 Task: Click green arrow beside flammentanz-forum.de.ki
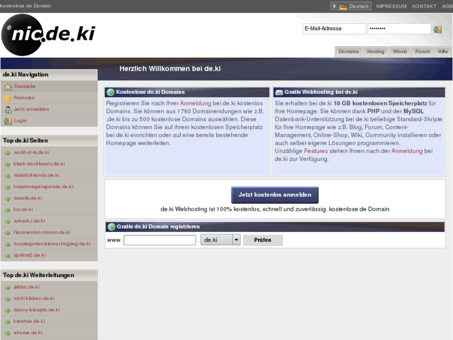8,233
